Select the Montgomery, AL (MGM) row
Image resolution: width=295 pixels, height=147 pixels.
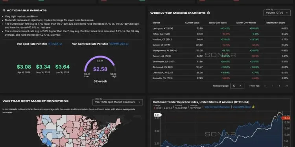pos(220,51)
